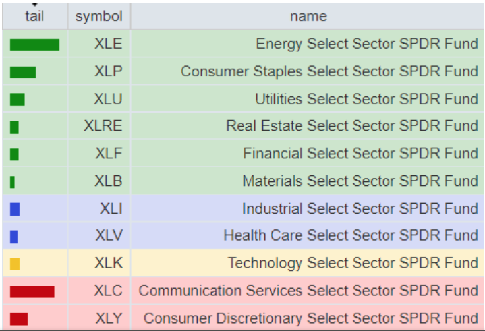Select Communication Services Select Sector SPDR Fund

tap(308, 291)
